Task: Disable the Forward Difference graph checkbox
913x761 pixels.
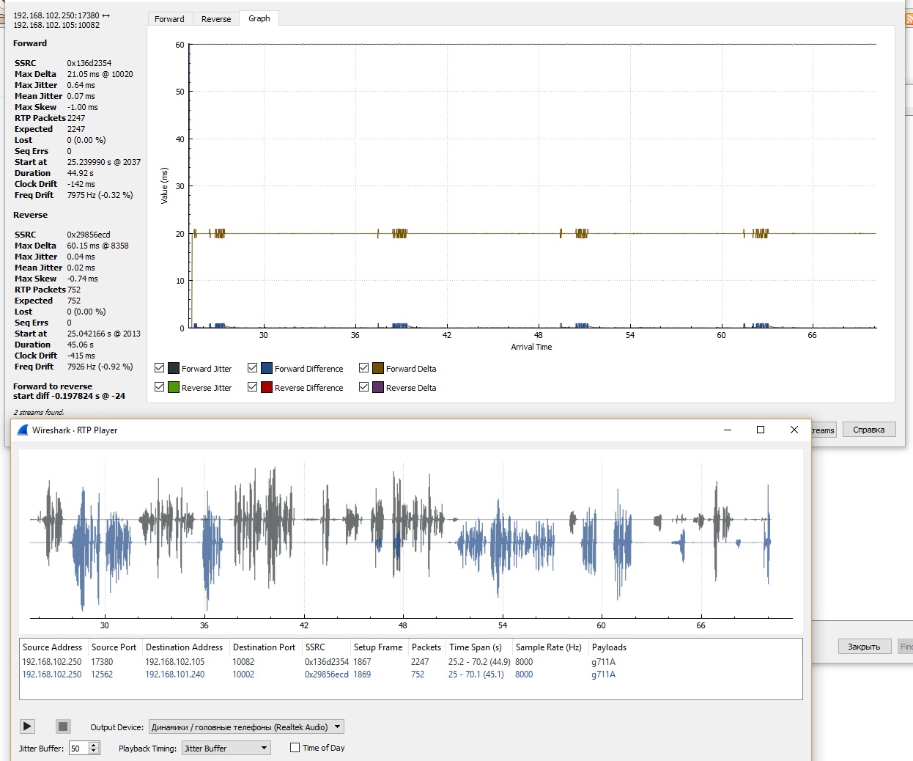Action: pos(252,368)
